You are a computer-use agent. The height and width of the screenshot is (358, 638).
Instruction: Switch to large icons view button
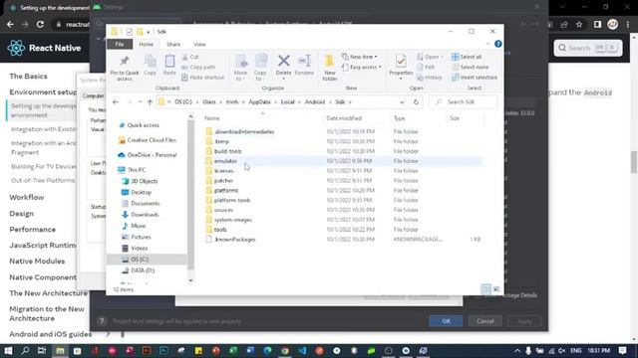(x=496, y=289)
